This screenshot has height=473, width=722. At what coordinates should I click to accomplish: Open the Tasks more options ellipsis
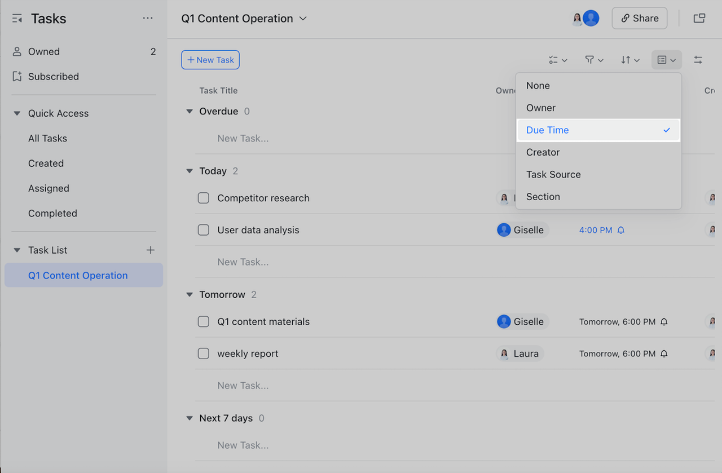click(148, 19)
